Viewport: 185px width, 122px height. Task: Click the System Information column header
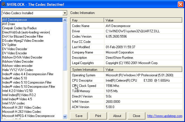point(87,70)
